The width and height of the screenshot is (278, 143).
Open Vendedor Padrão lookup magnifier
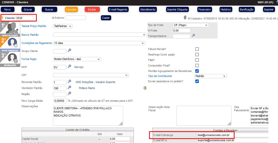69,87
